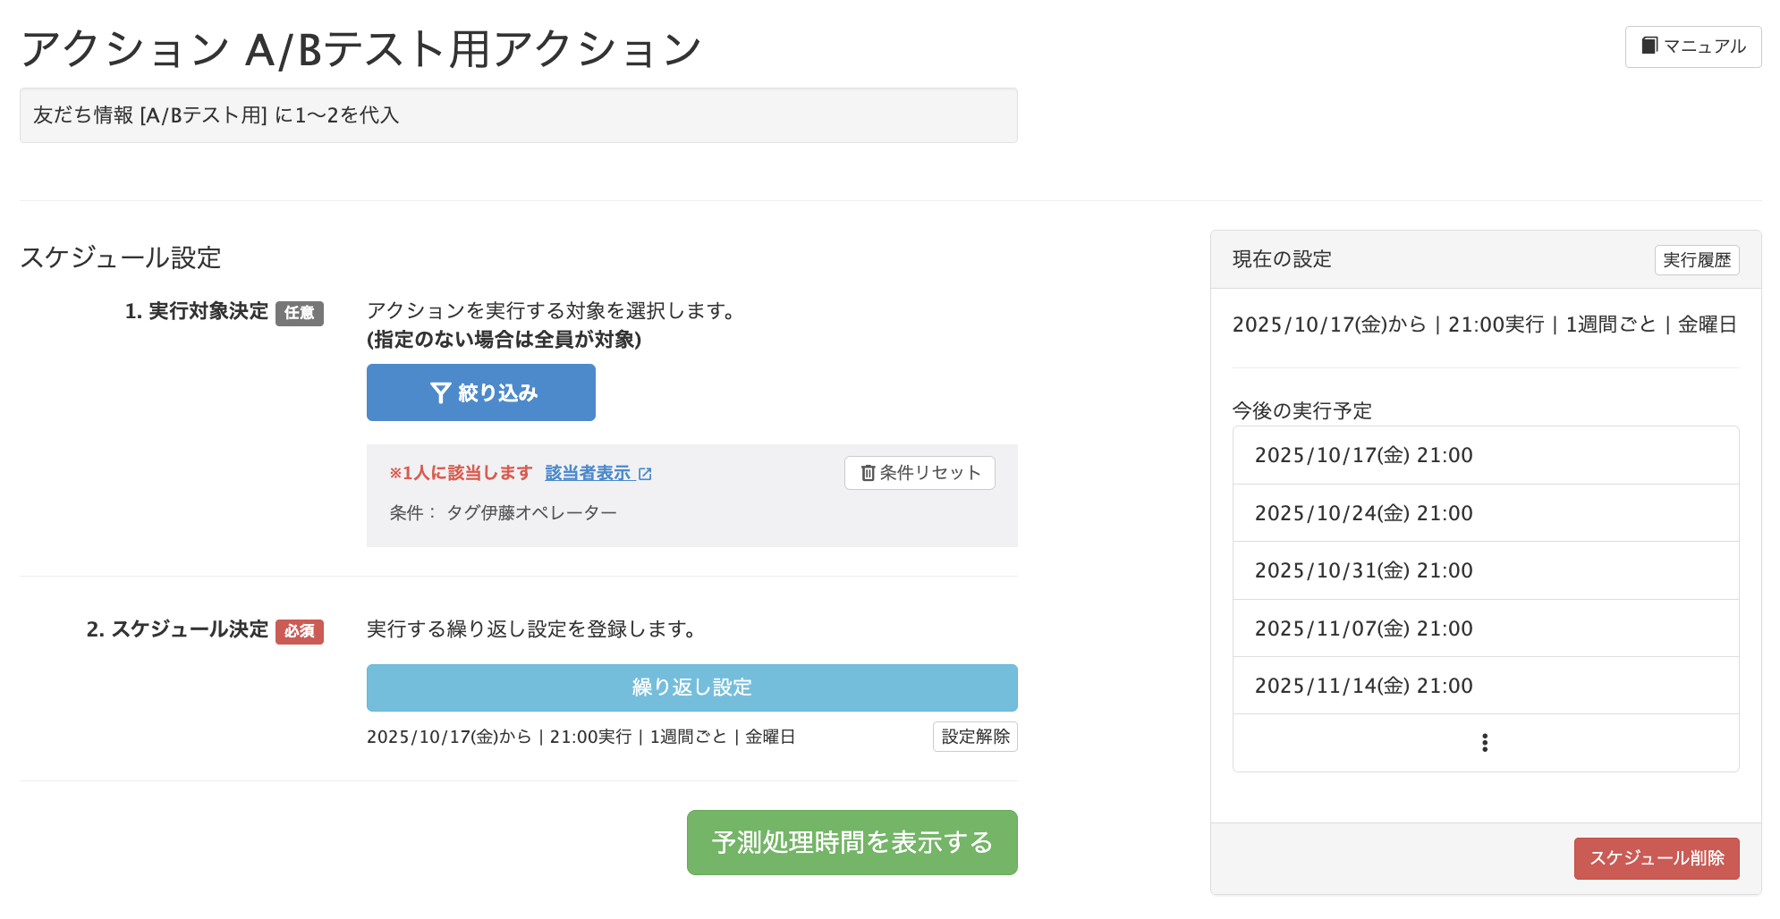1780x919 pixels.
Task: Reset filter conditions with 条件リセット
Action: [x=920, y=473]
